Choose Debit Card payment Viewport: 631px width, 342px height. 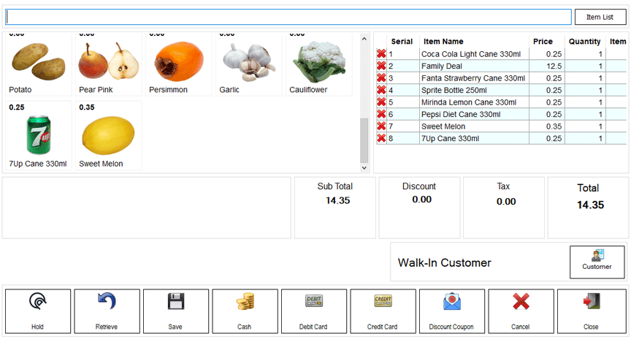tap(313, 311)
